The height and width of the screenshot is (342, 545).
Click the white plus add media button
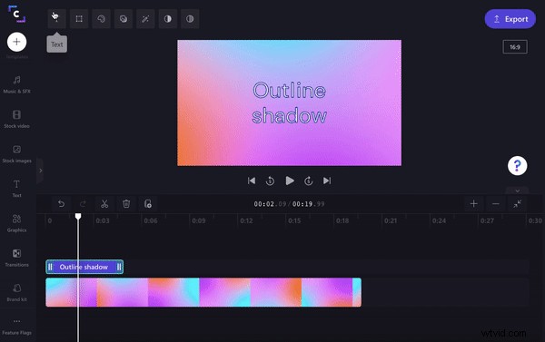[x=16, y=42]
